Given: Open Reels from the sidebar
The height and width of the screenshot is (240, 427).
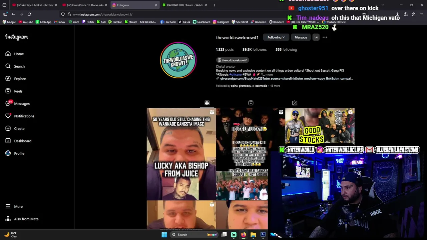Looking at the screenshot, I should (x=14, y=91).
